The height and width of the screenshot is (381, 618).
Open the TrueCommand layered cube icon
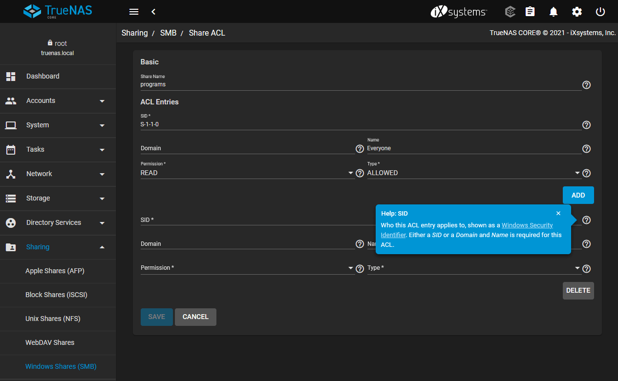point(510,12)
